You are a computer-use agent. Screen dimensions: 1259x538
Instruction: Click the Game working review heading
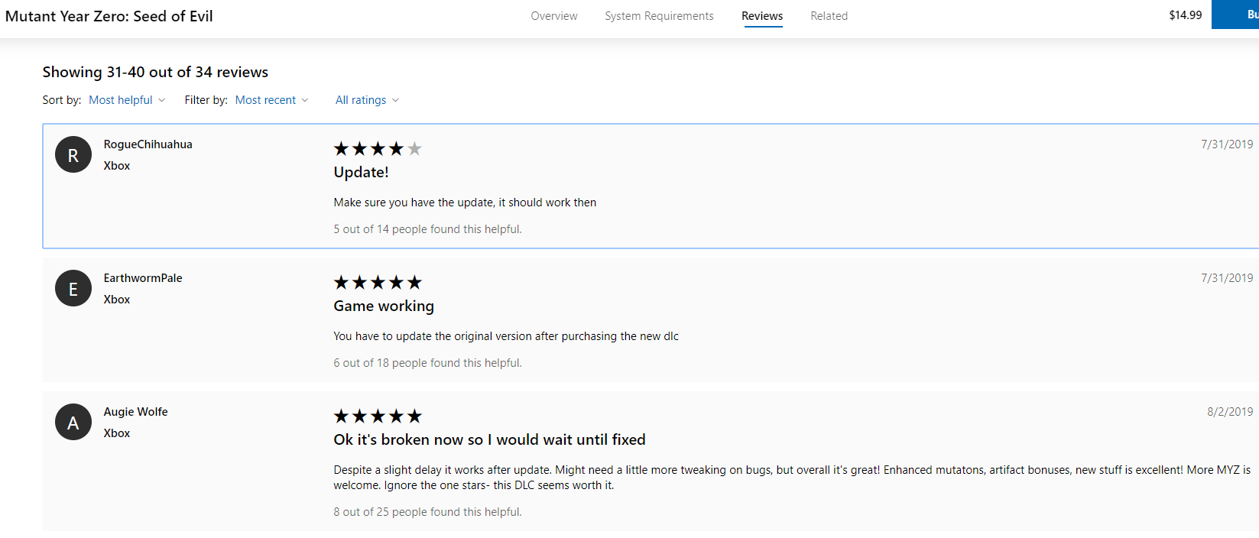click(x=384, y=306)
